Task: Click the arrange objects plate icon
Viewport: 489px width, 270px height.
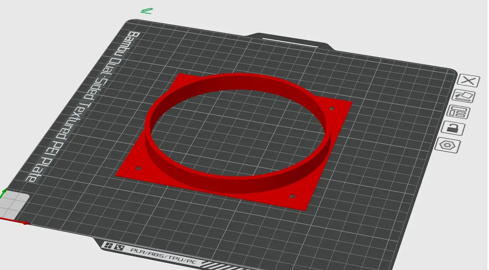Action: point(458,112)
